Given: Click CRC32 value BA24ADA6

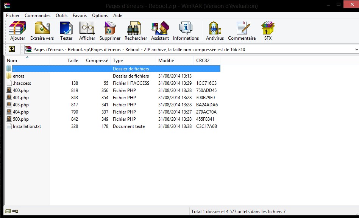Looking at the screenshot, I should pyautogui.click(x=207, y=105).
